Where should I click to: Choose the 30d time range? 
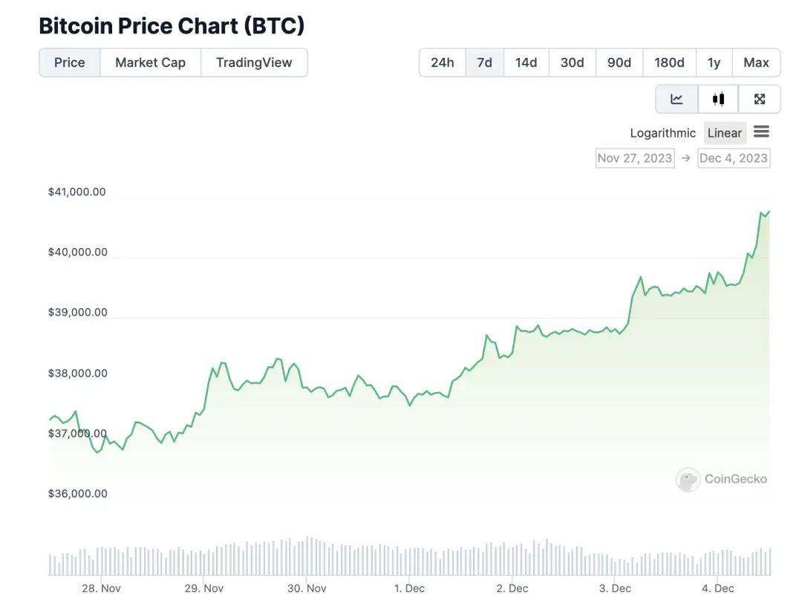(x=573, y=62)
